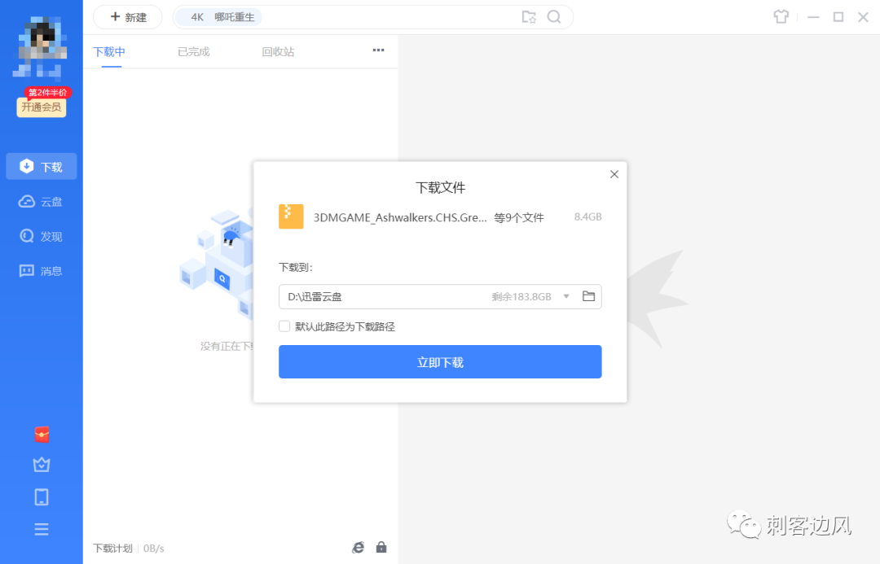Image resolution: width=880 pixels, height=564 pixels.
Task: Open the hamburger menu icon in sidebar
Action: [42, 529]
